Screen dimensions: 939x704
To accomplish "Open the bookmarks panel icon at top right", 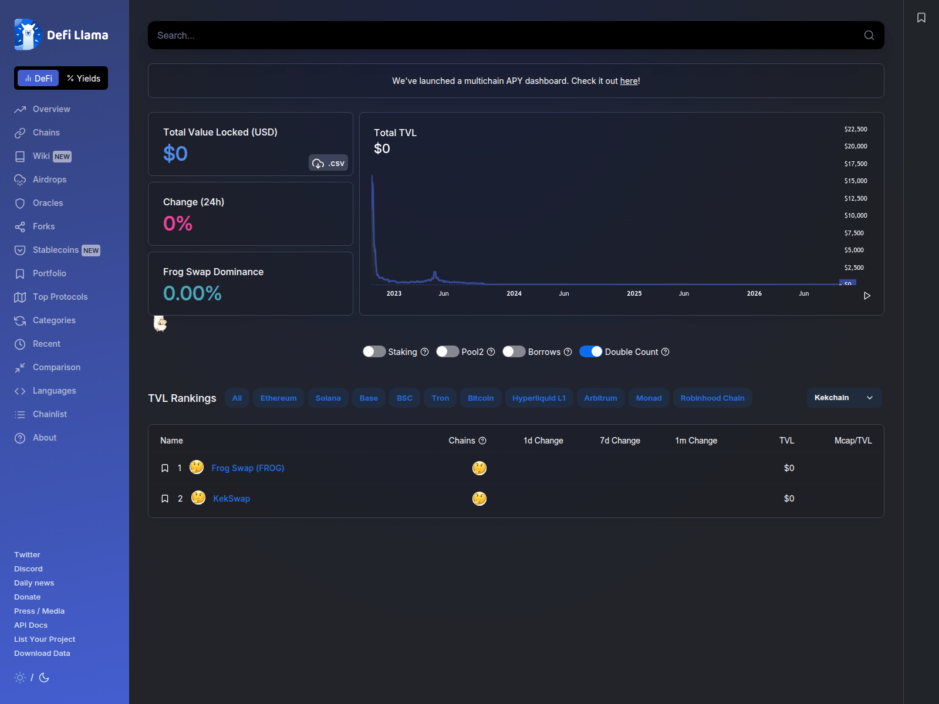I will (921, 18).
